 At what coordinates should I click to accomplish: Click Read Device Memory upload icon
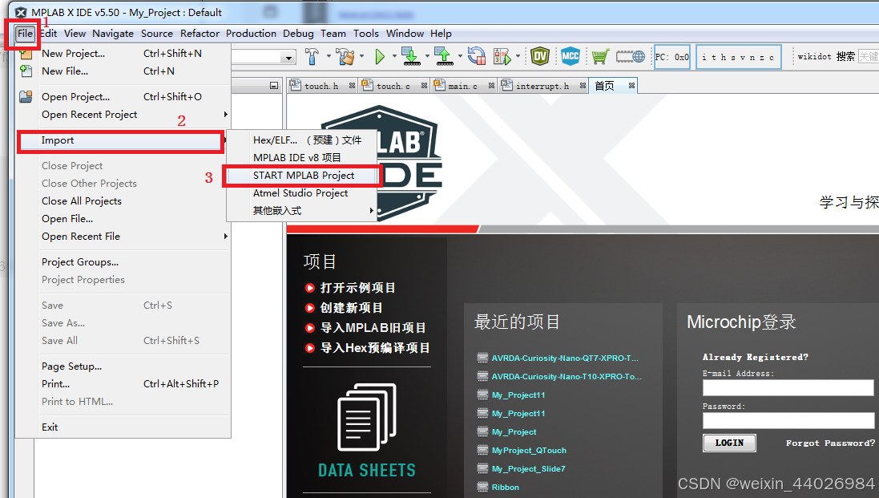pos(445,56)
